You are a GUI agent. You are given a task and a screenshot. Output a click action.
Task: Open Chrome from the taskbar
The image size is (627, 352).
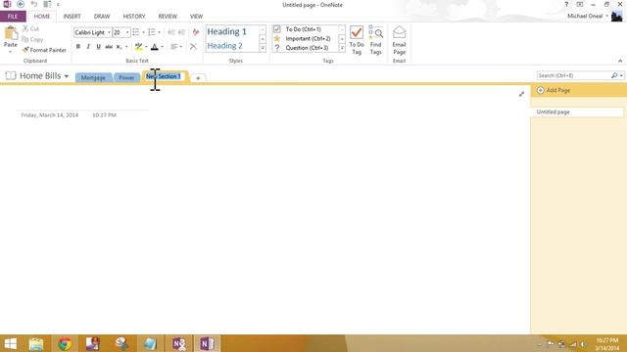tap(64, 343)
